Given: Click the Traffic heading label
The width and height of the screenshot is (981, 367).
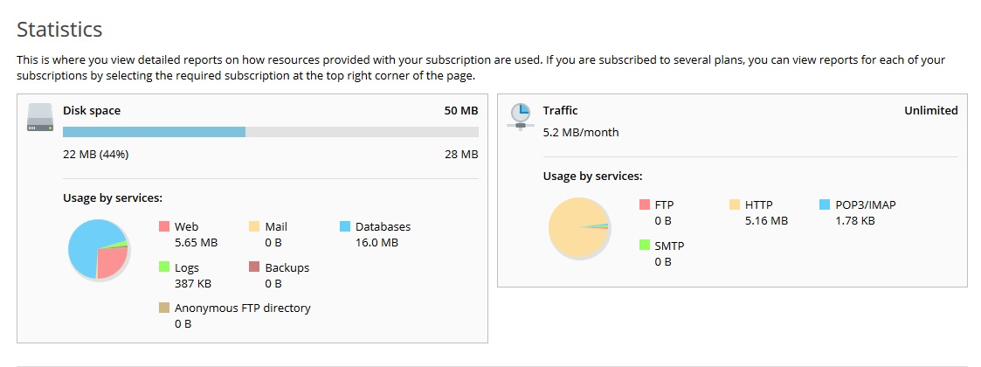Looking at the screenshot, I should point(561,111).
